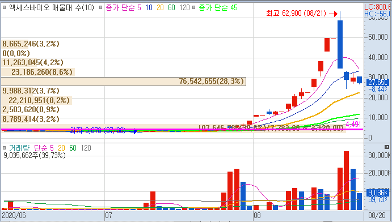Viewport: 392px width, 222px height.
Task: Close the volume panel with the x button
Action: coord(387,147)
